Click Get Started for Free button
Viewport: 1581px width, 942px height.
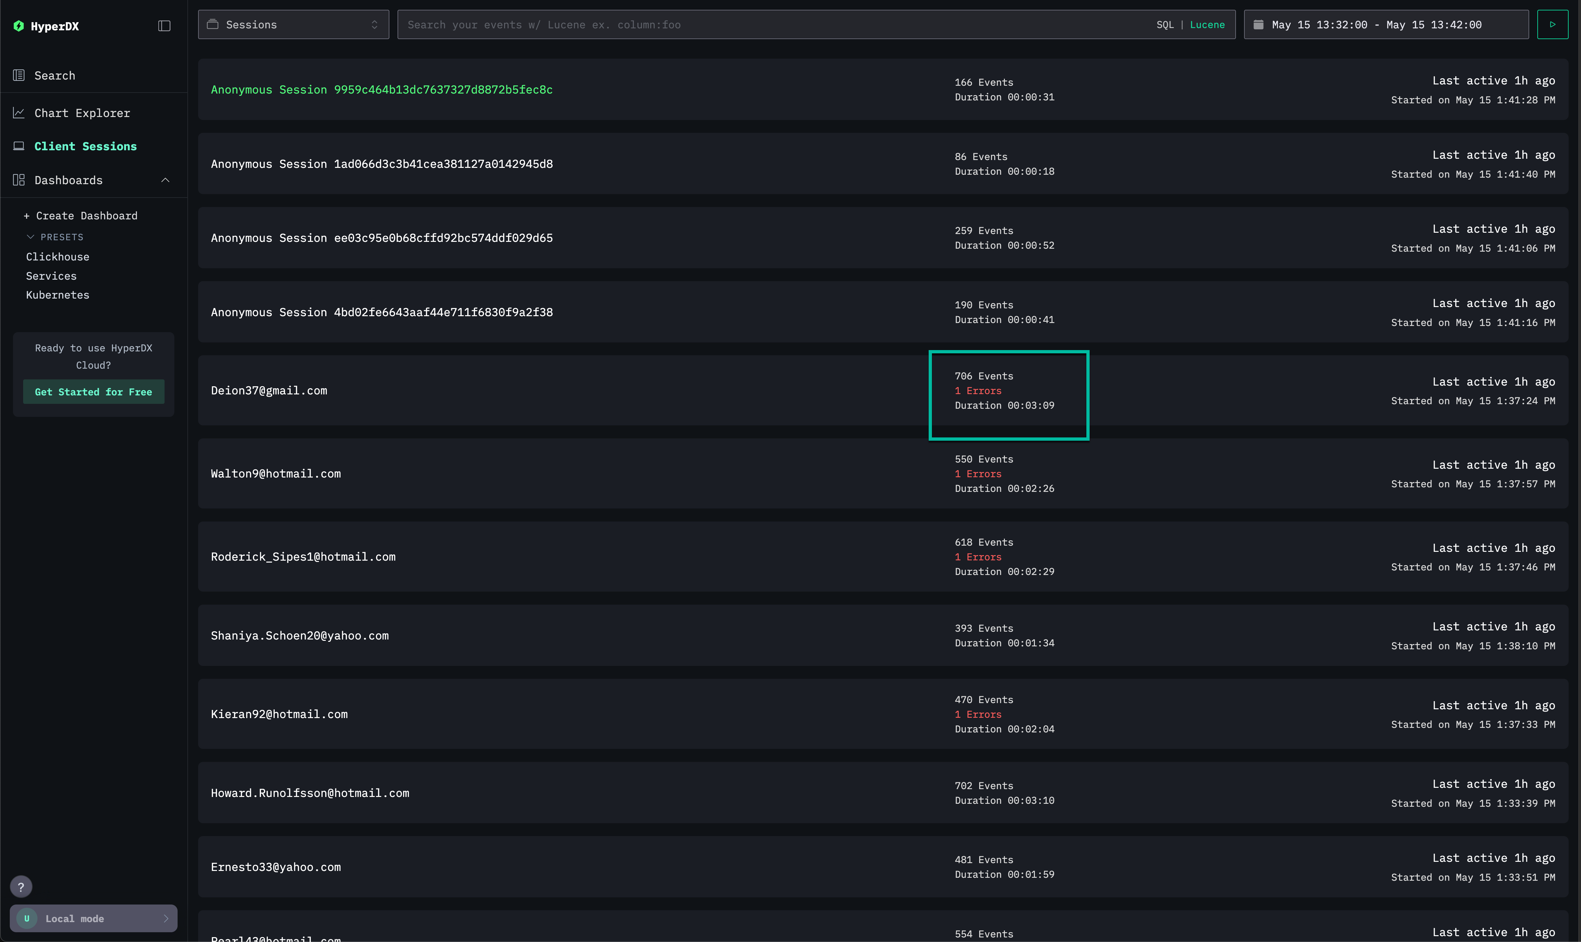93,392
